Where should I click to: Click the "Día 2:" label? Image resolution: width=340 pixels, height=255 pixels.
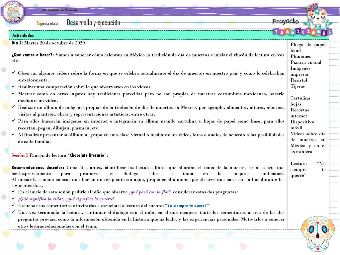[x=17, y=43]
